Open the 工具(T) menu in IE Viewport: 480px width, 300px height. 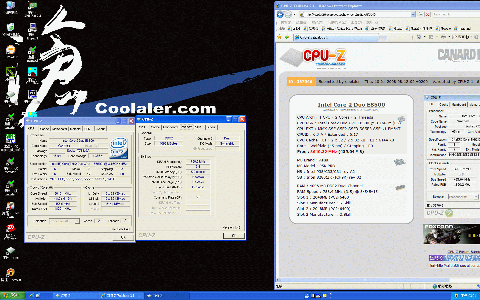(356, 23)
